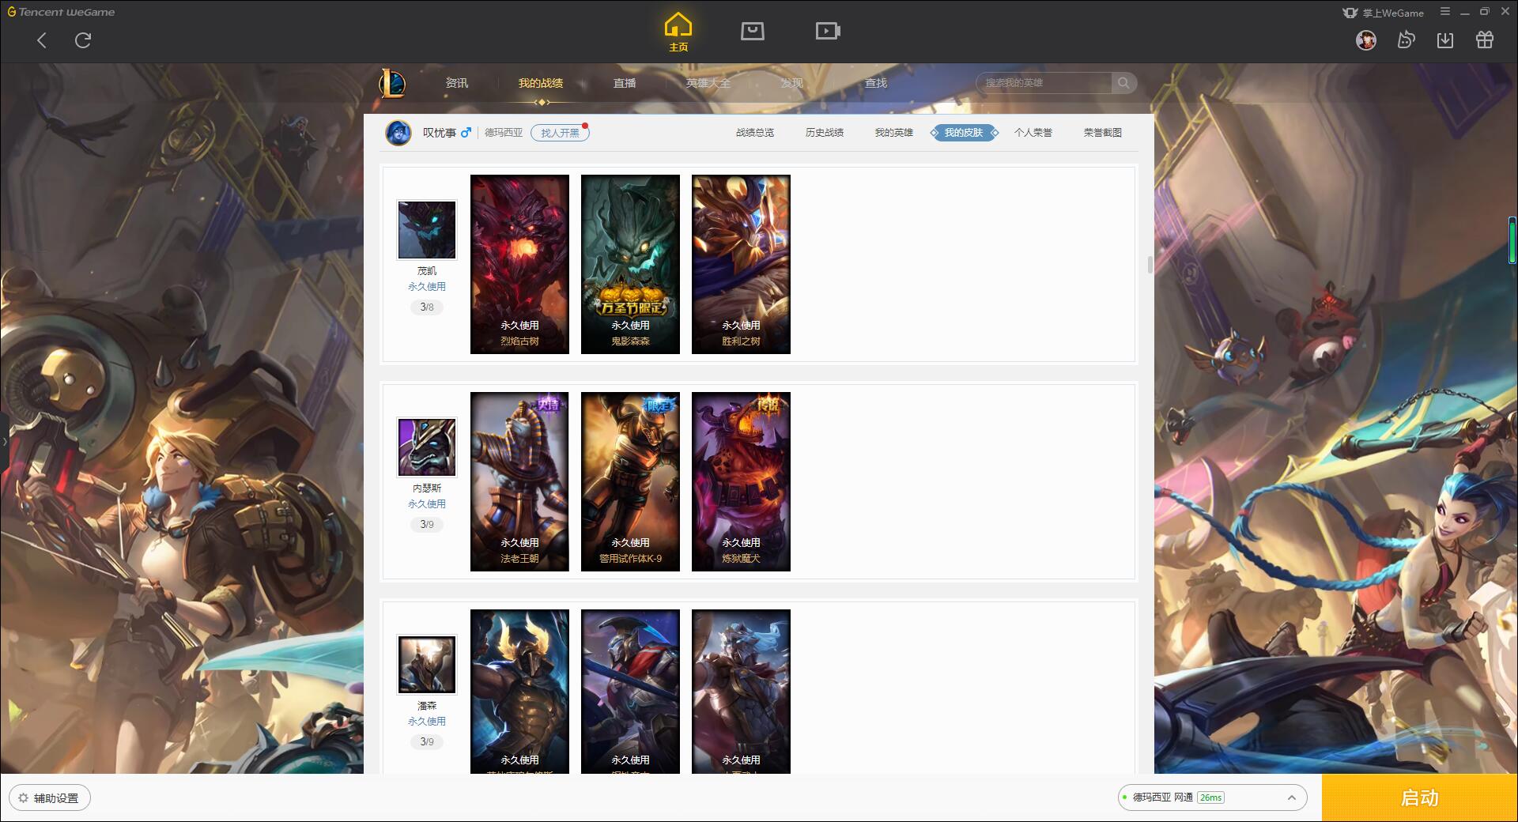Open the hamburger menu icon
1518x822 pixels.
[1445, 12]
